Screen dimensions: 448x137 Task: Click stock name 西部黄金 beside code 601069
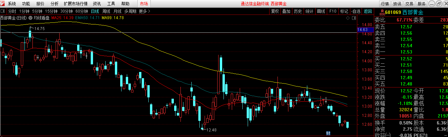point(414,13)
